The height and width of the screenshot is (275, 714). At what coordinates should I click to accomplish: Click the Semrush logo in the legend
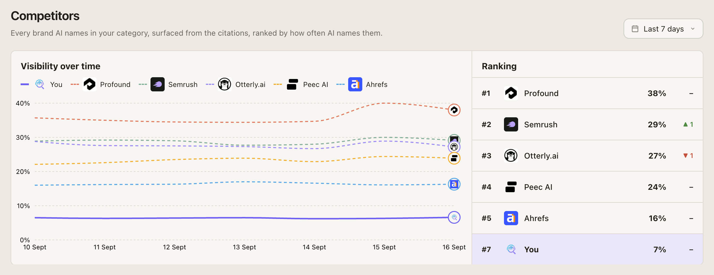pyautogui.click(x=158, y=84)
